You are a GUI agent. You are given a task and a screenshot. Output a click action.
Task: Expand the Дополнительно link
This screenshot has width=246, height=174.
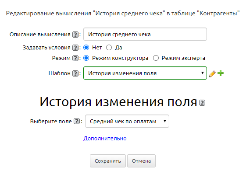pos(105,139)
